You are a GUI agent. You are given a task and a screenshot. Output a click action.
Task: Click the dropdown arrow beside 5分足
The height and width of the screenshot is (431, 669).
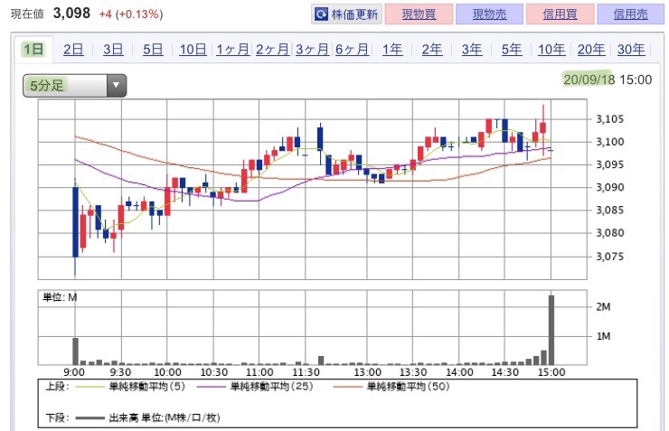click(x=116, y=86)
